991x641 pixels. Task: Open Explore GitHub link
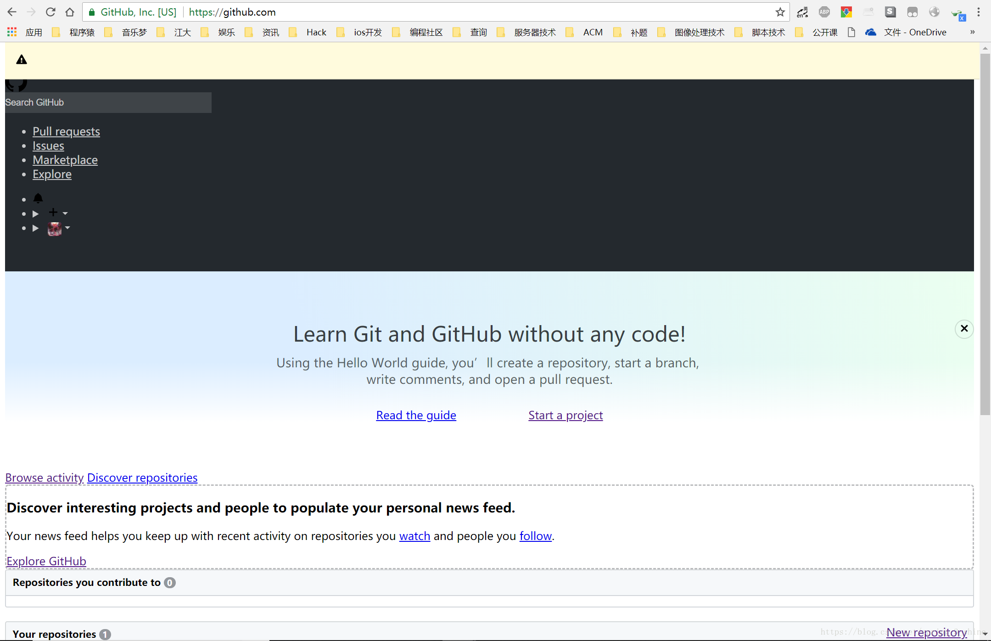point(46,562)
